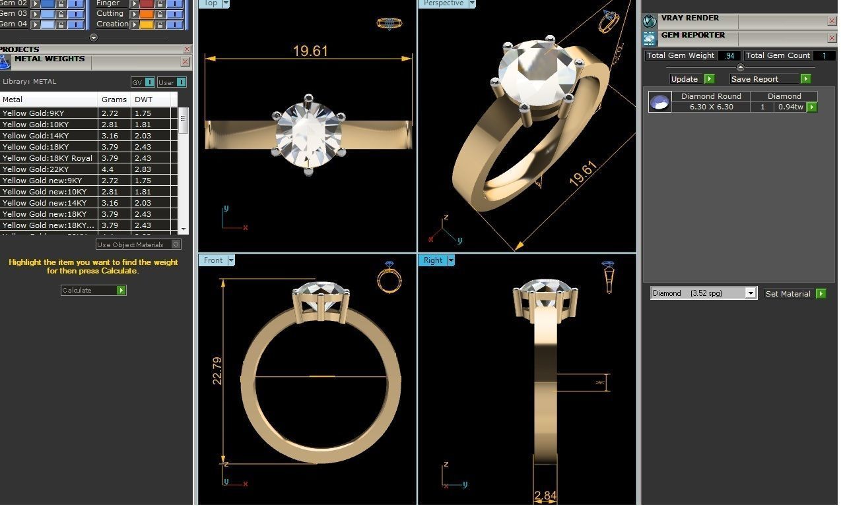
Task: Click the Front viewport label tab
Action: [213, 260]
